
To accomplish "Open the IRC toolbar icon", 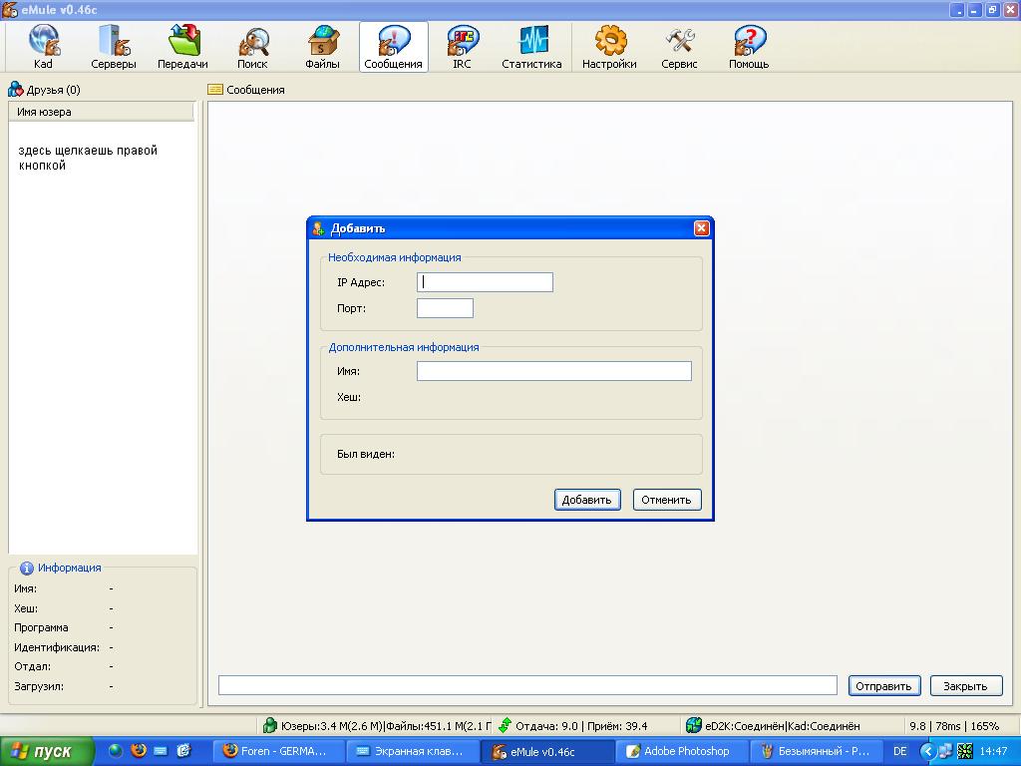I will (462, 47).
